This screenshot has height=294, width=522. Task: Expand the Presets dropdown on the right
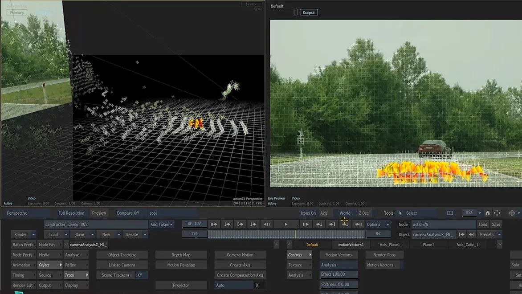[489, 234]
